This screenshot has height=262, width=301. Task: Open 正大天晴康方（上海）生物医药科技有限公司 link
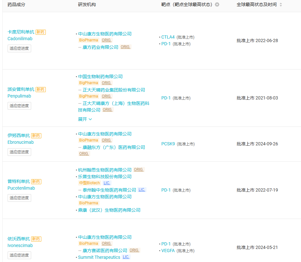(x=114, y=107)
